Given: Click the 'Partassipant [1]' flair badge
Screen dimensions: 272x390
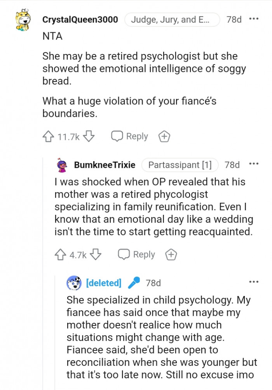Looking at the screenshot, I should [180, 165].
